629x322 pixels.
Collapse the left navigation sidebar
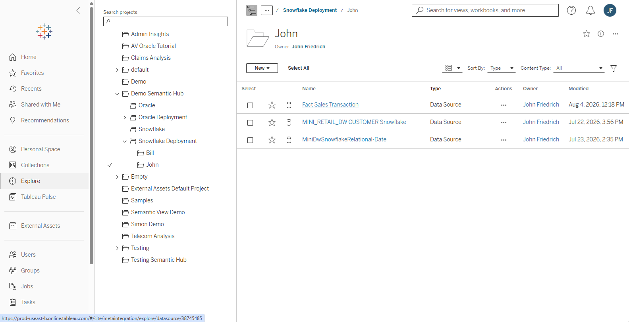[x=78, y=10]
